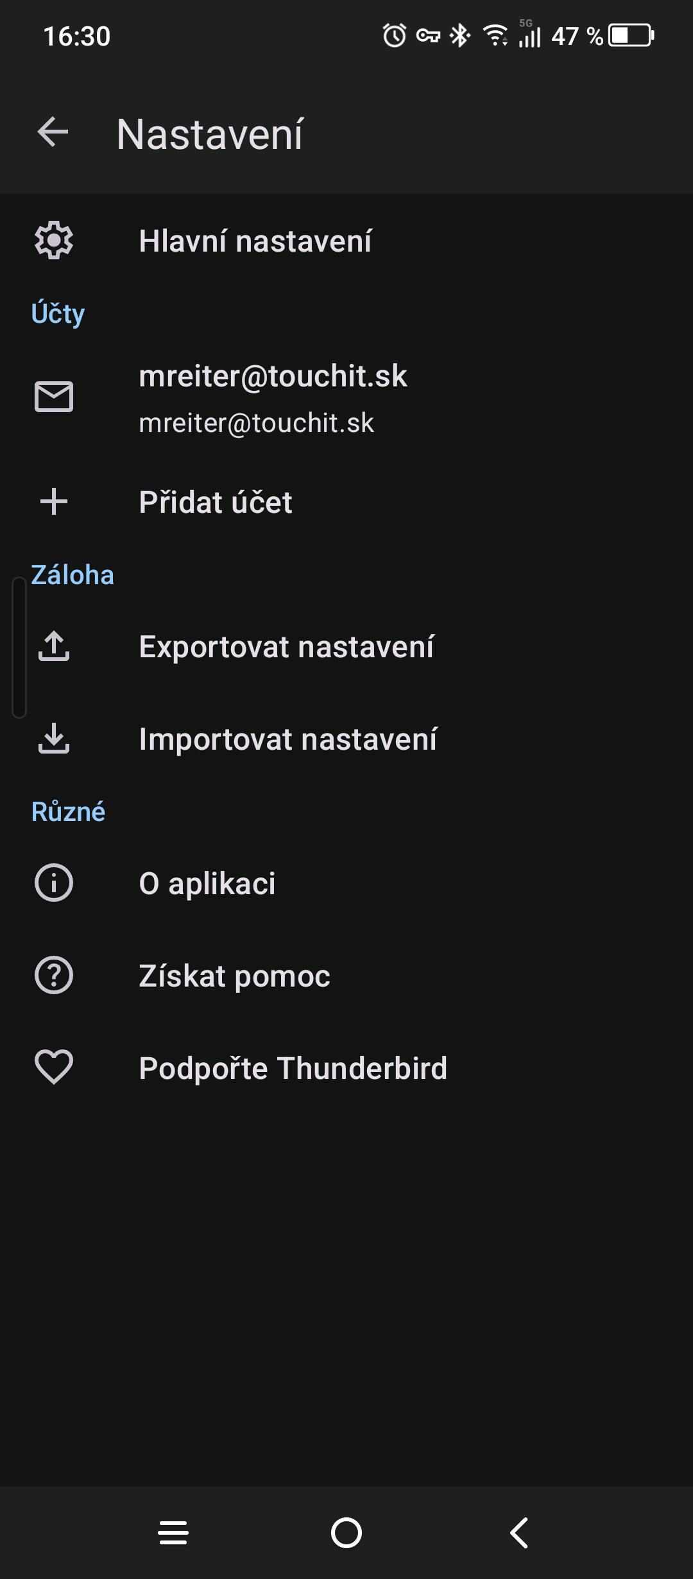
Task: Select Přidat účet
Action: 216,502
